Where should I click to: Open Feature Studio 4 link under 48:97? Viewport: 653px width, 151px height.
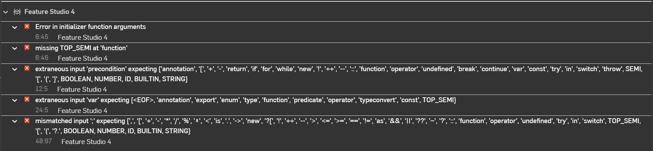pyautogui.click(x=86, y=142)
